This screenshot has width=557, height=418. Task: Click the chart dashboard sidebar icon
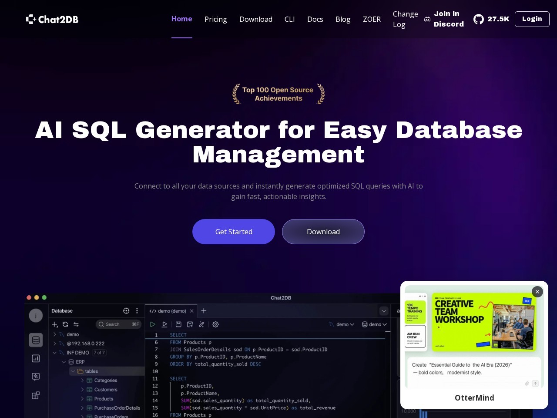click(36, 358)
